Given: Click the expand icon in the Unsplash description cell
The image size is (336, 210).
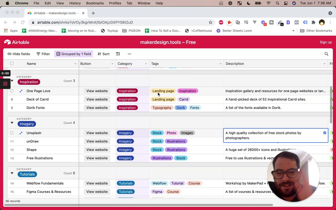Looking at the screenshot, I should 325,133.
